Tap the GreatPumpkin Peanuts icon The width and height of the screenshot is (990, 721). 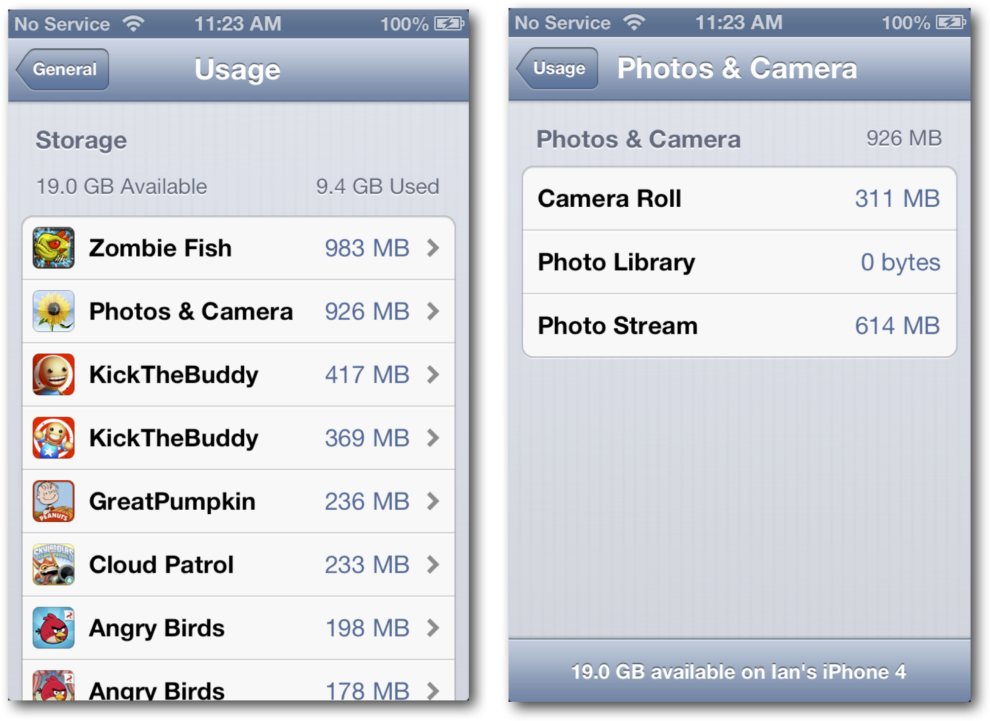pos(53,501)
